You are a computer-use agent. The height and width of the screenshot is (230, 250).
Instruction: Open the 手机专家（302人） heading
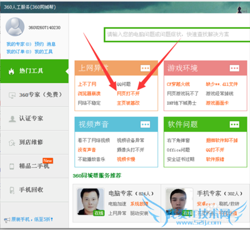tap(219, 194)
